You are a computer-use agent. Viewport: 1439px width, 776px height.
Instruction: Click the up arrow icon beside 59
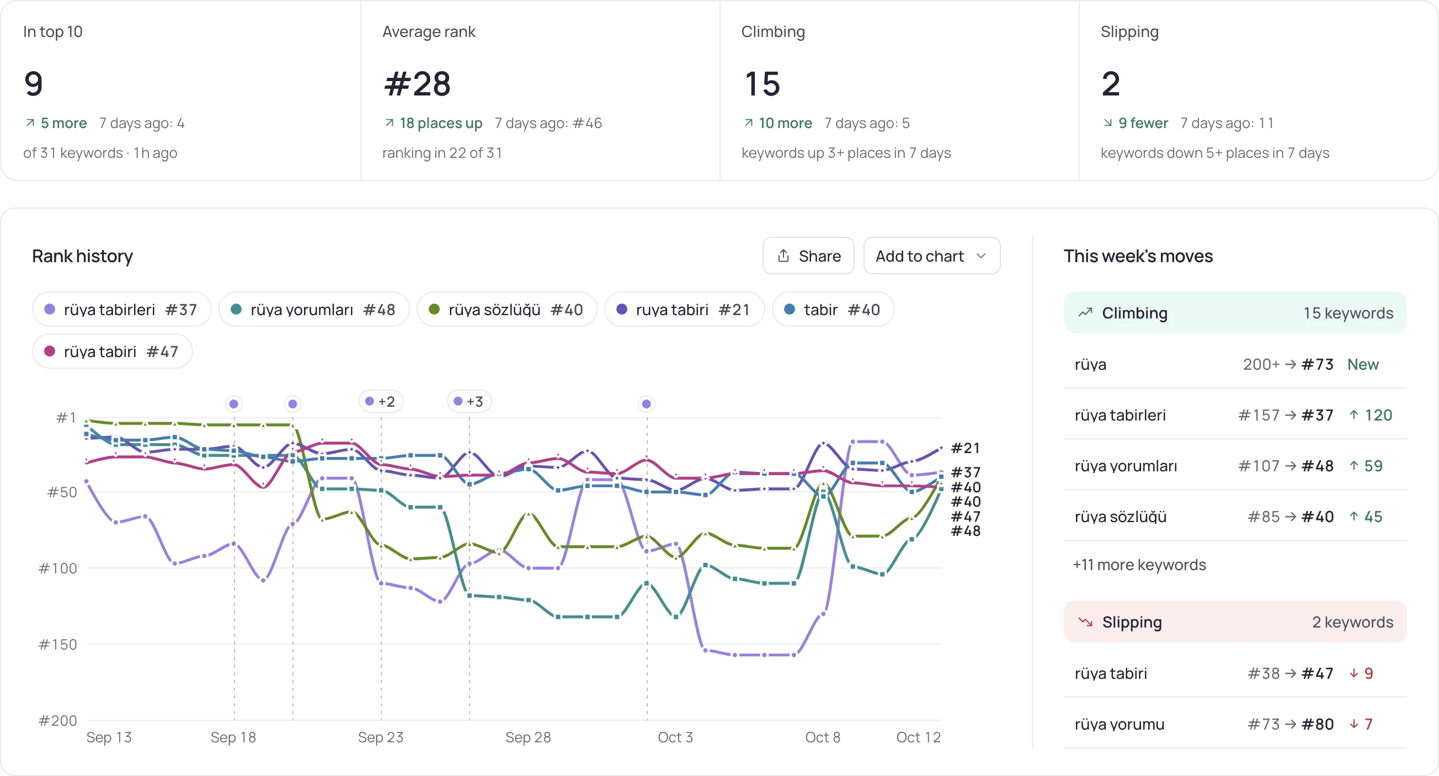point(1353,466)
